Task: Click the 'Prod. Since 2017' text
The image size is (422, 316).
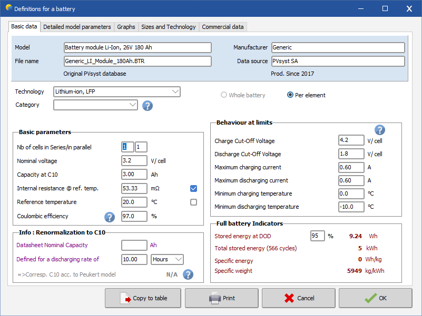Action: pyautogui.click(x=292, y=74)
